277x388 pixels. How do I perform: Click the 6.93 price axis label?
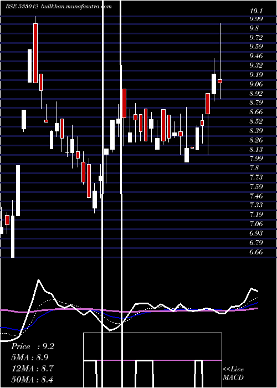coord(256,233)
